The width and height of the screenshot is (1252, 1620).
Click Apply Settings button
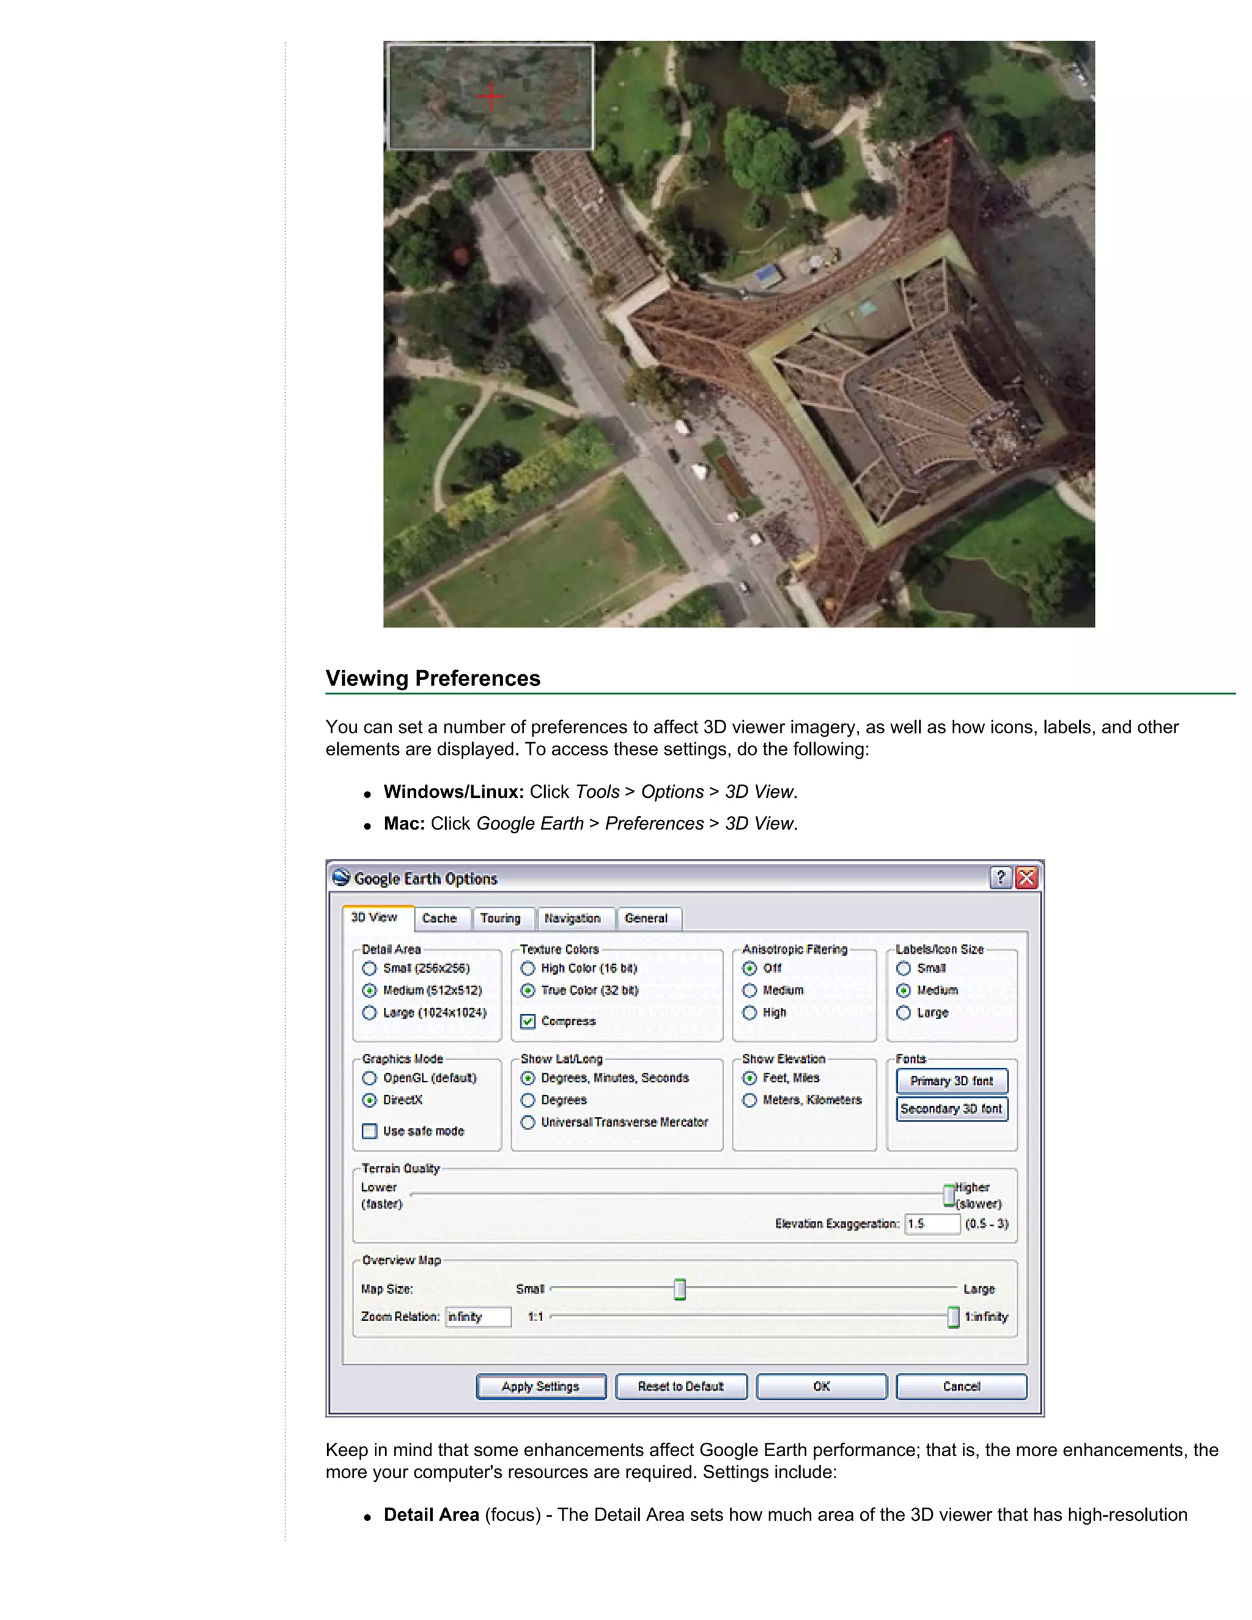540,1386
